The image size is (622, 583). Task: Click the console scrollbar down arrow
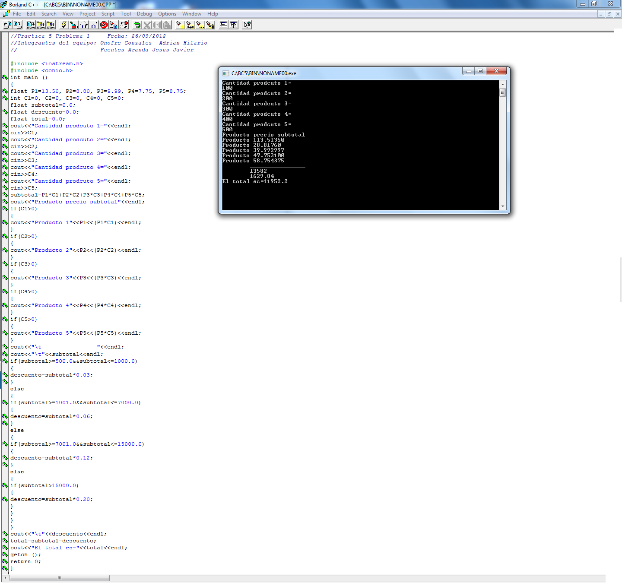click(502, 206)
